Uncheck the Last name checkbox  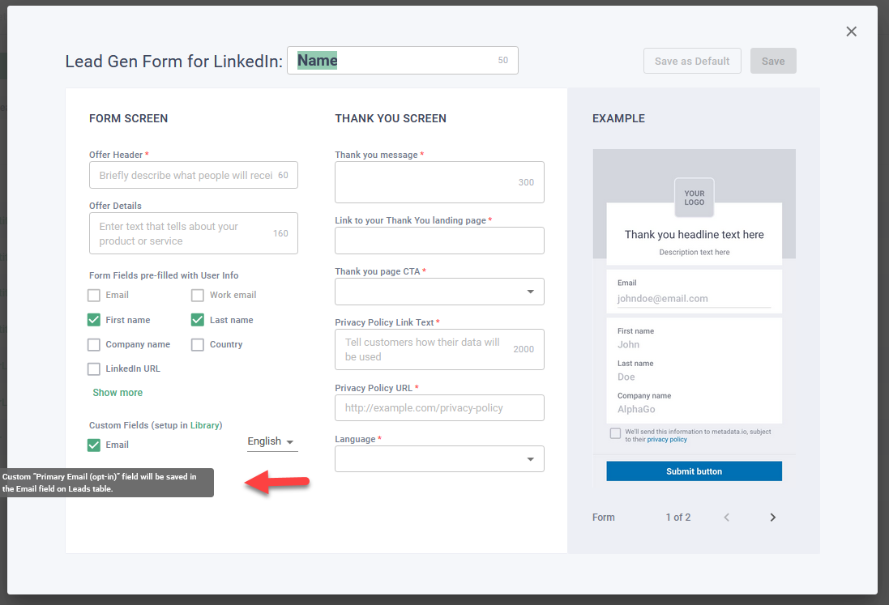[x=198, y=320]
